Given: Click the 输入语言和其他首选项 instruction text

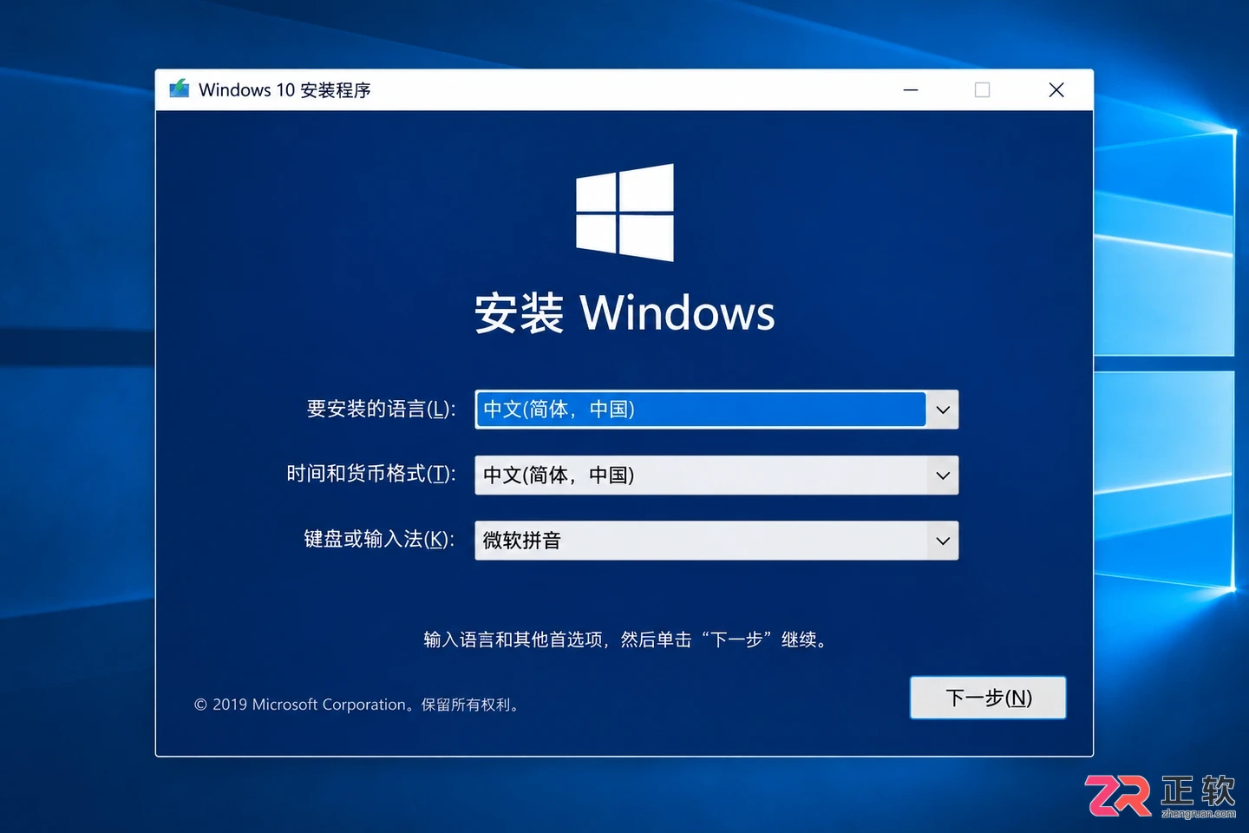Looking at the screenshot, I should pos(626,640).
